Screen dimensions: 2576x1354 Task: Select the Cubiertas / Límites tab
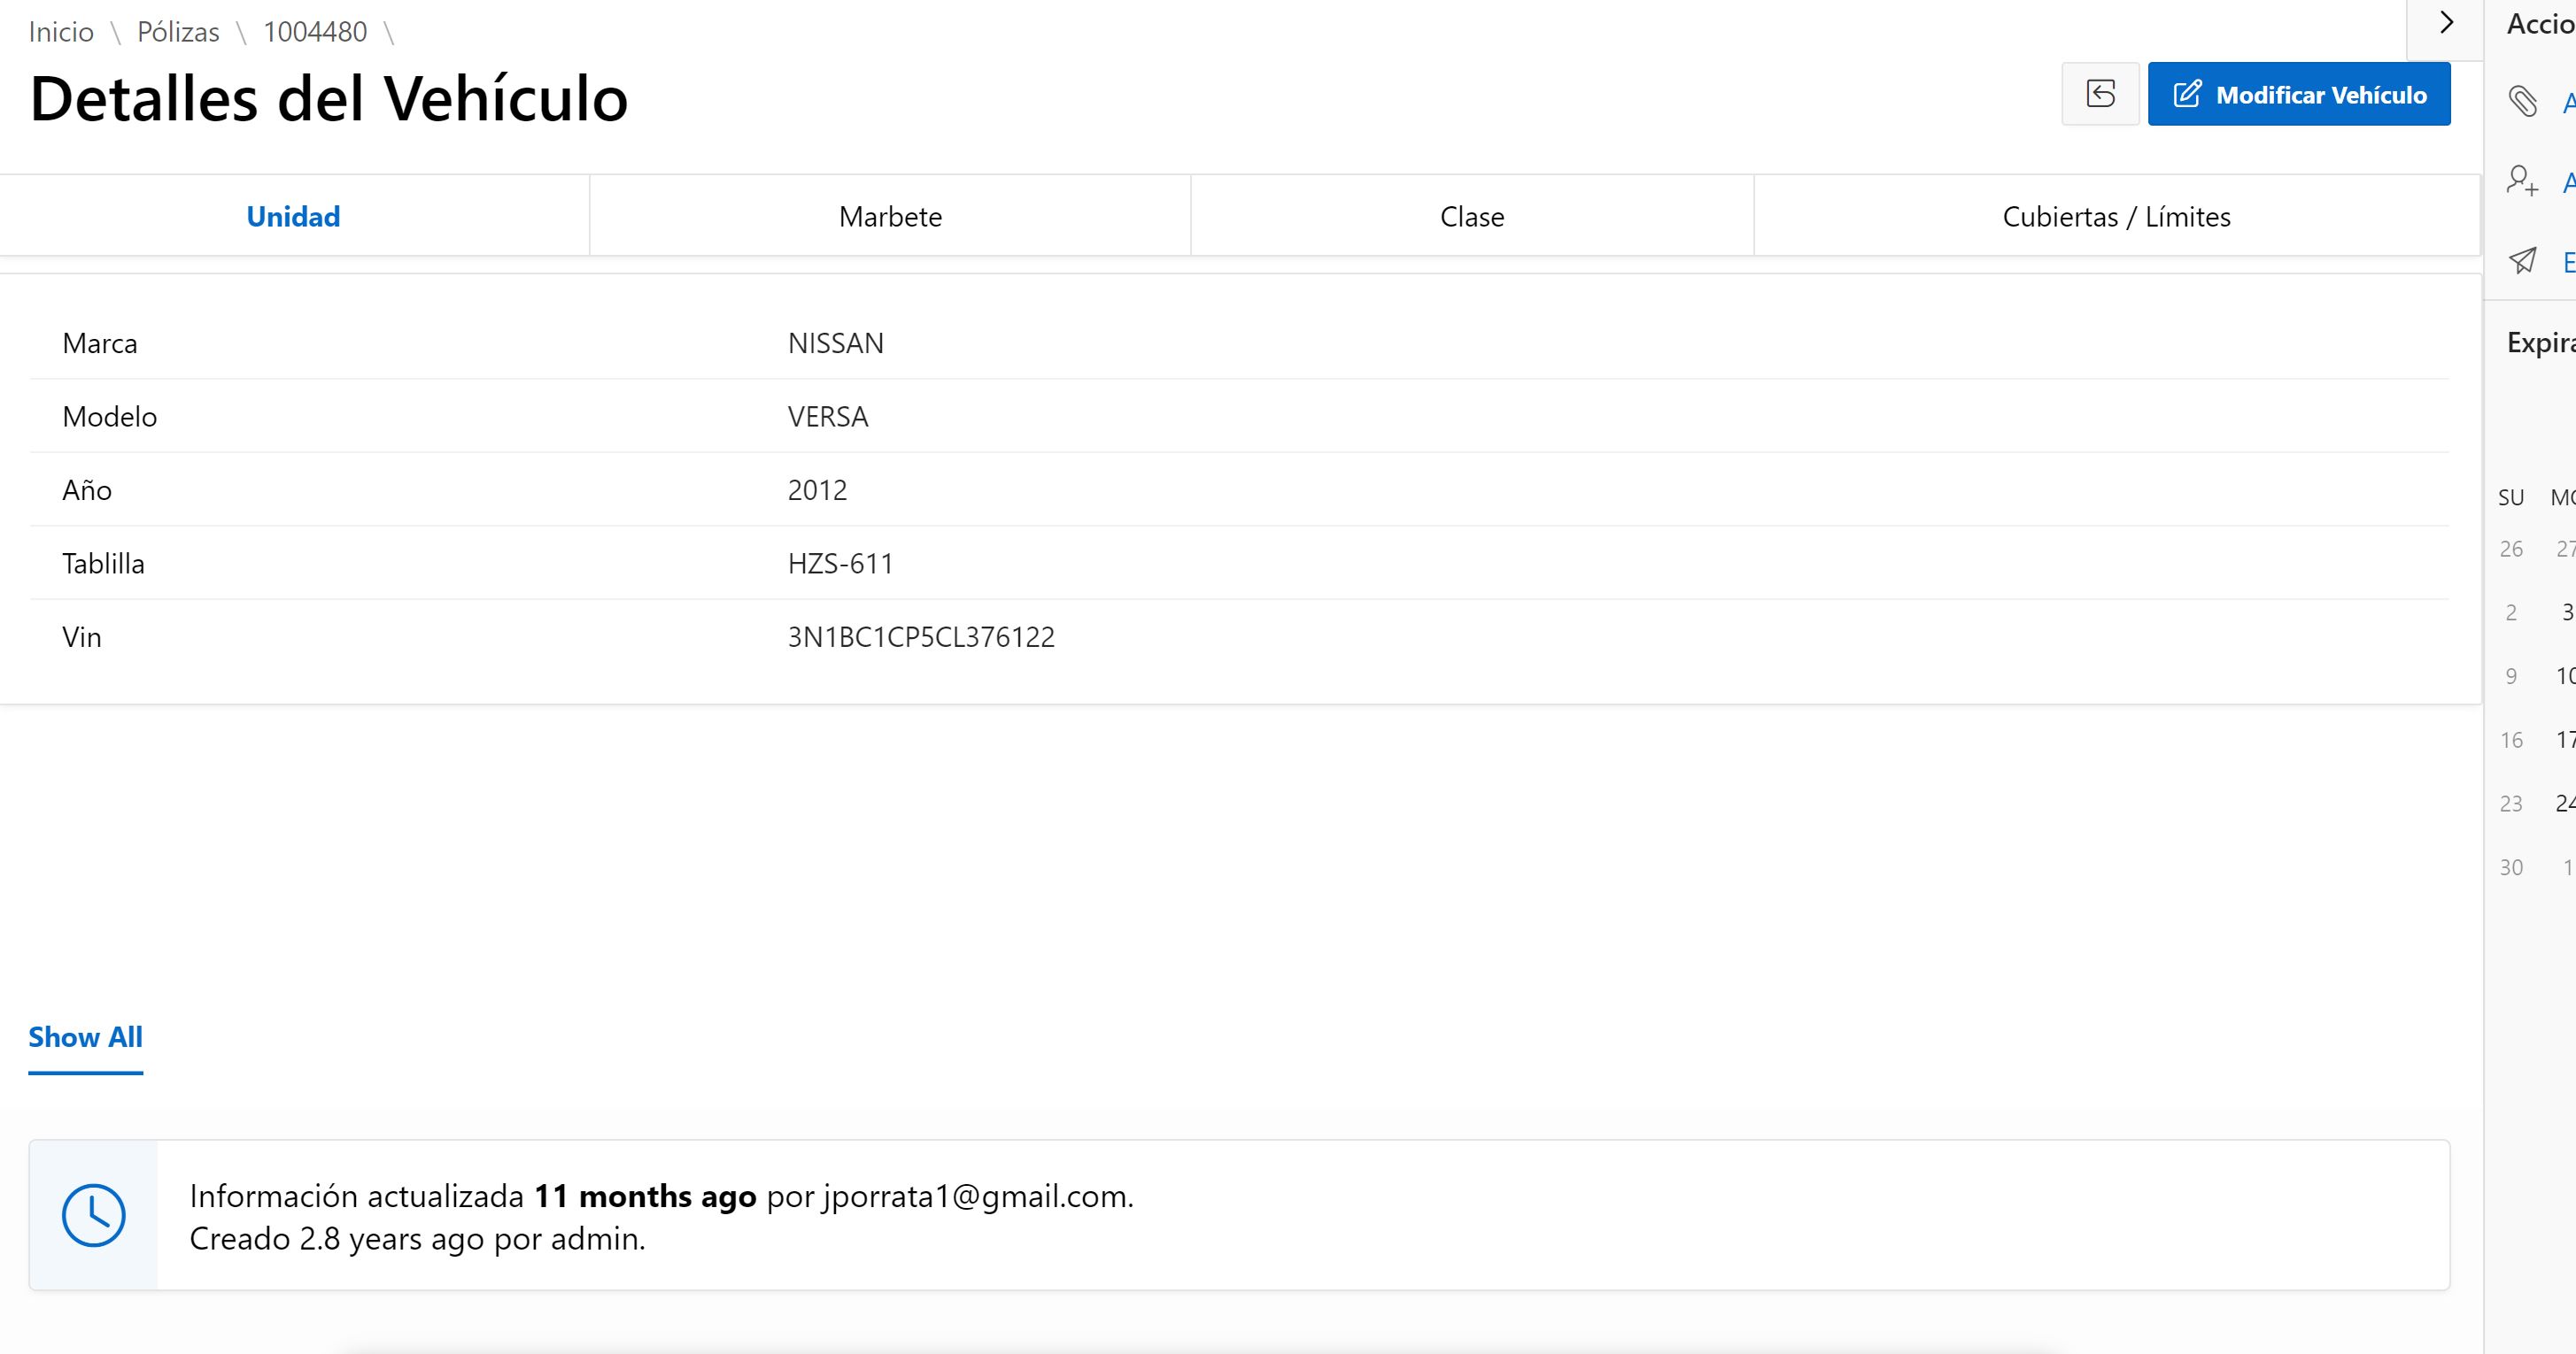coord(2116,217)
